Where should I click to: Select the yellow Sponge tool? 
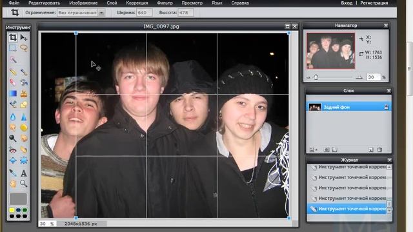(x=24, y=128)
